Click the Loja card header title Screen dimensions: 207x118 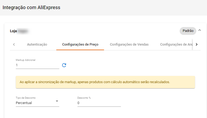click(13, 31)
